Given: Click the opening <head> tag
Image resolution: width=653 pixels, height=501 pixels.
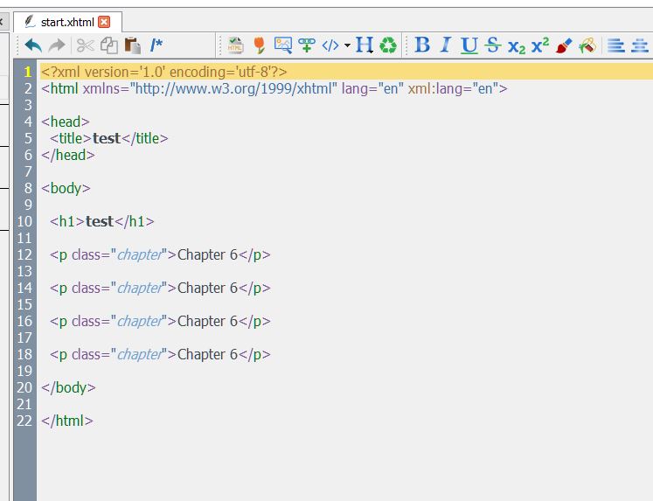Looking at the screenshot, I should (x=66, y=122).
